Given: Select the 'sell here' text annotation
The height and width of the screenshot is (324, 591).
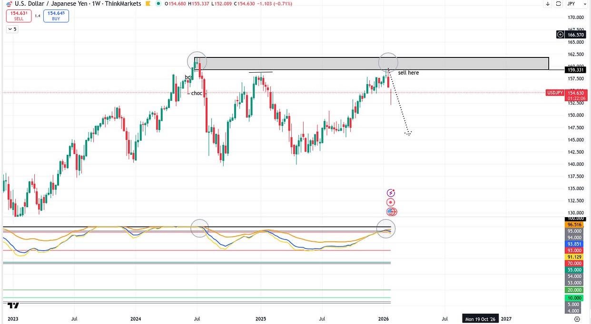Looking at the screenshot, I should tap(408, 73).
